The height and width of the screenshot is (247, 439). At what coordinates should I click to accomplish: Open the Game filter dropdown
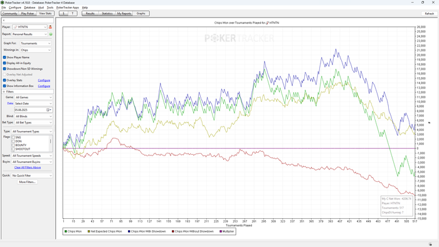34,97
